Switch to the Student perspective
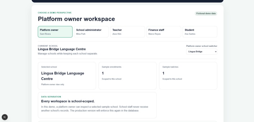The image size is (254, 122). [x=200, y=32]
